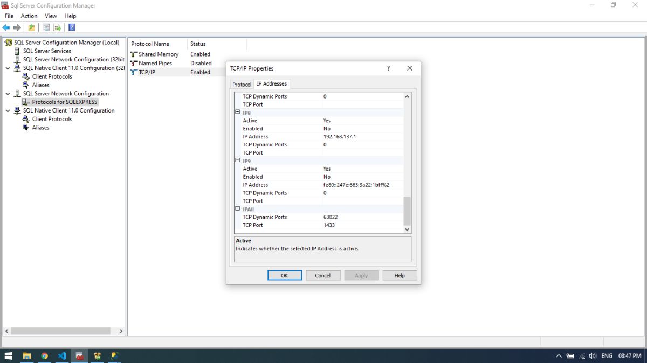Click the question mark help icon in dialog title bar
647x363 pixels.
click(x=388, y=68)
